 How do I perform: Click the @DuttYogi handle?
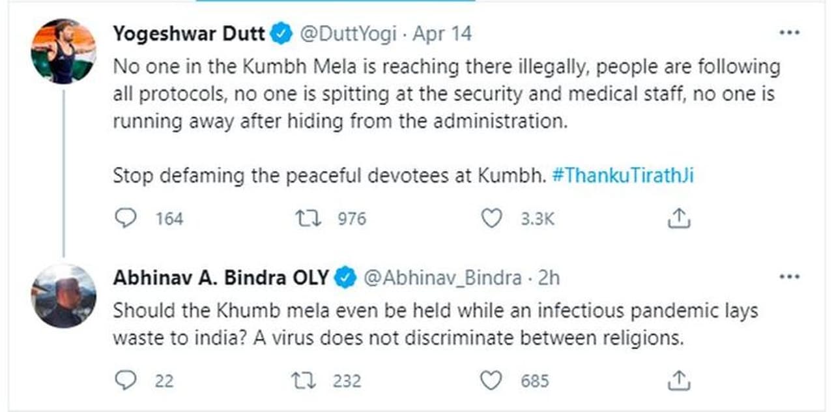click(x=347, y=34)
